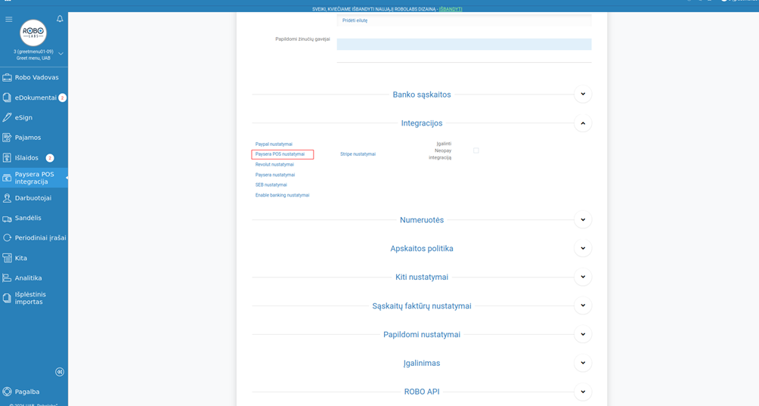The image size is (759, 406).
Task: Open Stripe nustatymai link
Action: [358, 154]
